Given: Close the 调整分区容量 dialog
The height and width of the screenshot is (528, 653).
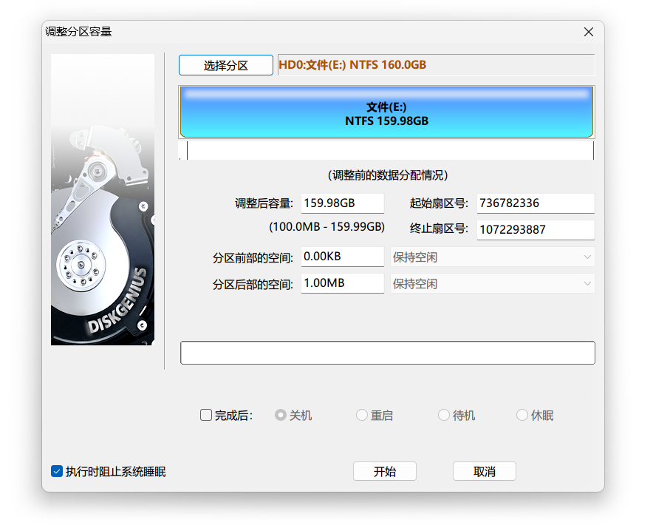Looking at the screenshot, I should (589, 32).
